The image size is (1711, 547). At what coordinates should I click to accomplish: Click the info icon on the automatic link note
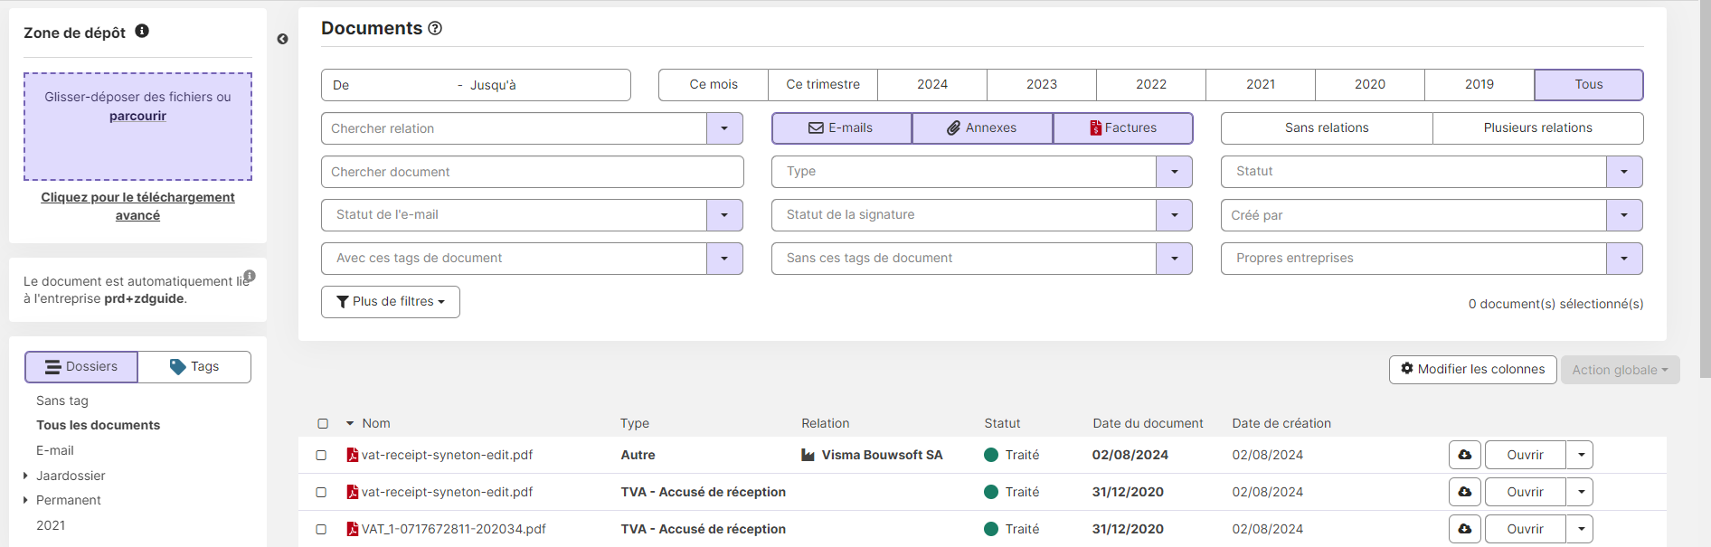coord(250,276)
